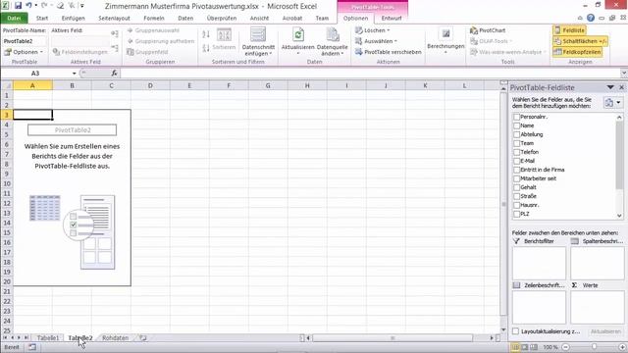Sort ascending A to Z icon
Viewport: 628px width, 353px height.
point(206,34)
